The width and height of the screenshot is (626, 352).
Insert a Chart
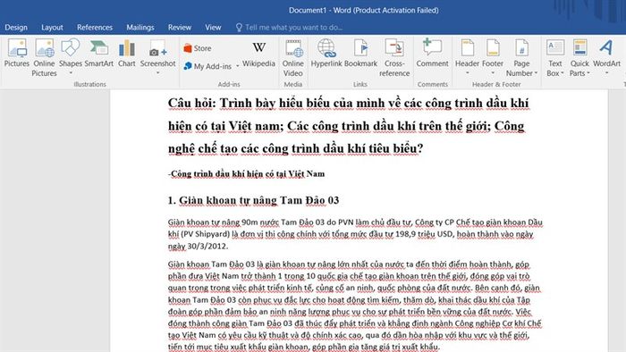point(127,54)
